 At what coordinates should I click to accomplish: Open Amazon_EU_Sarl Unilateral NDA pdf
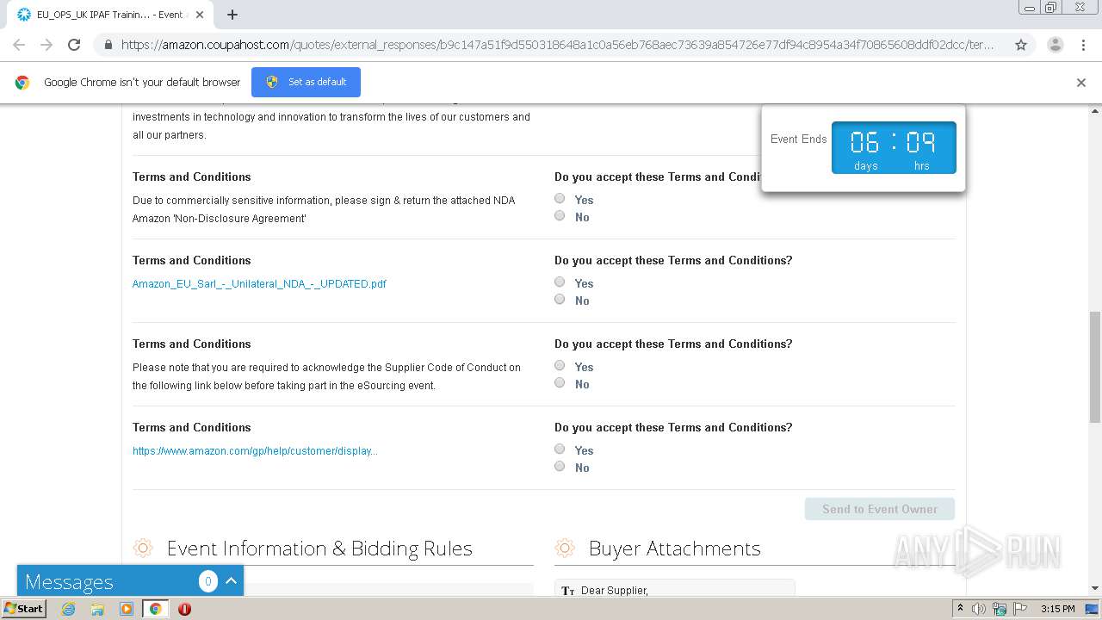(259, 284)
